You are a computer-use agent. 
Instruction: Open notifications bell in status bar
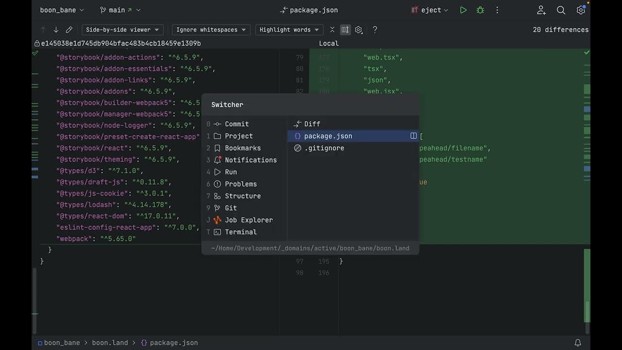click(x=578, y=343)
